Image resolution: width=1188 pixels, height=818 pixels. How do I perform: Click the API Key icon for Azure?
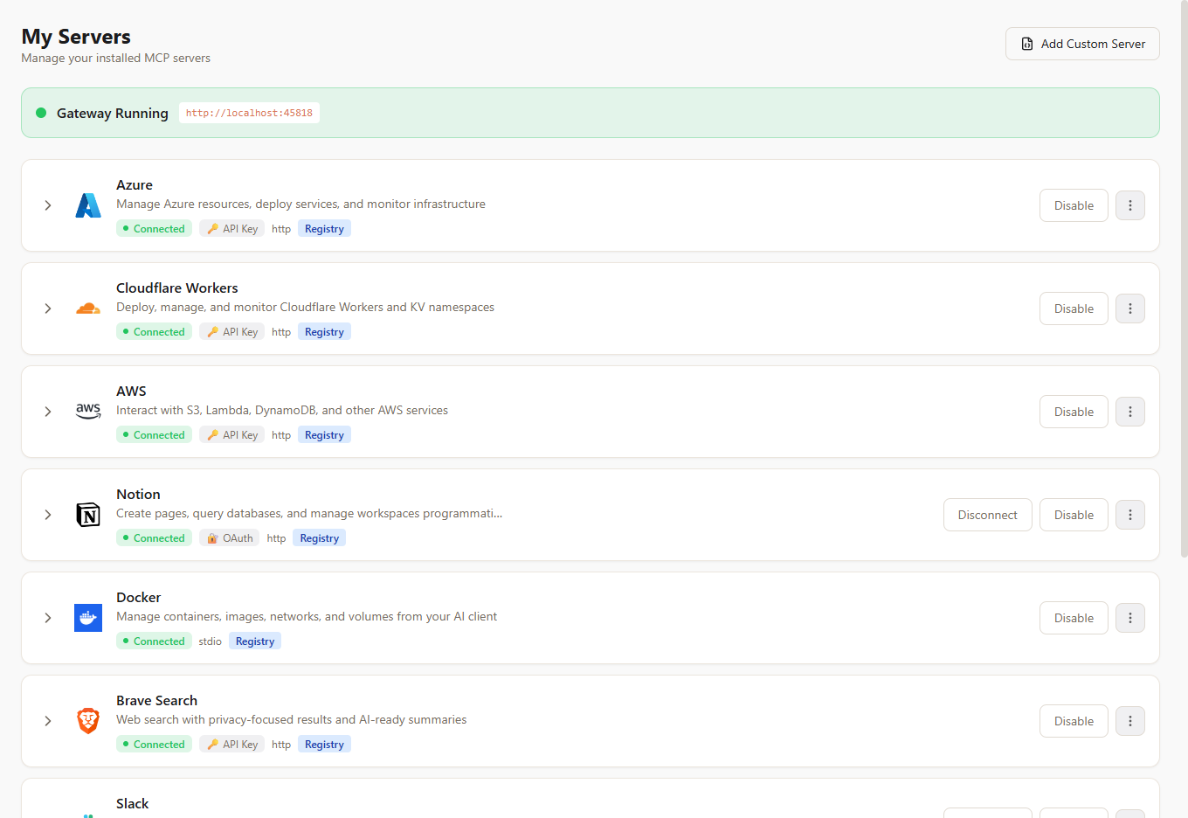pyautogui.click(x=212, y=228)
